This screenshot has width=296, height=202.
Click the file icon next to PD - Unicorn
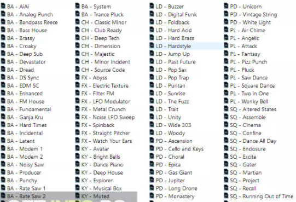tap(226, 6)
